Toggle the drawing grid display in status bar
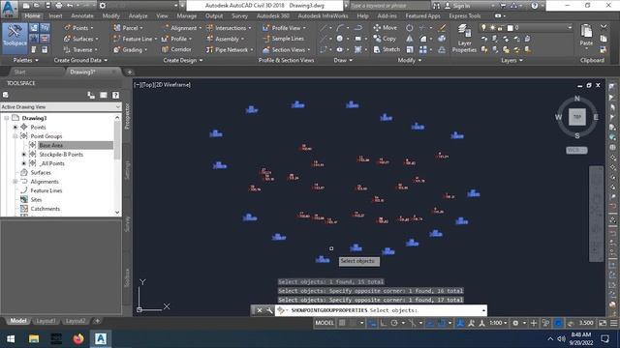 point(342,323)
